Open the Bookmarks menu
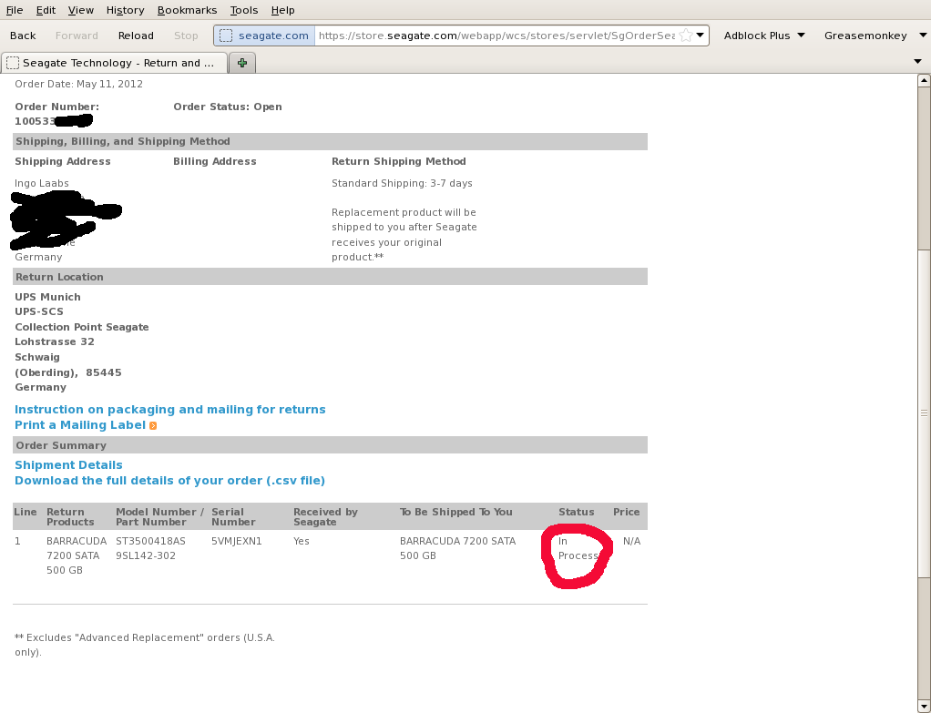The width and height of the screenshot is (931, 713). [x=187, y=10]
